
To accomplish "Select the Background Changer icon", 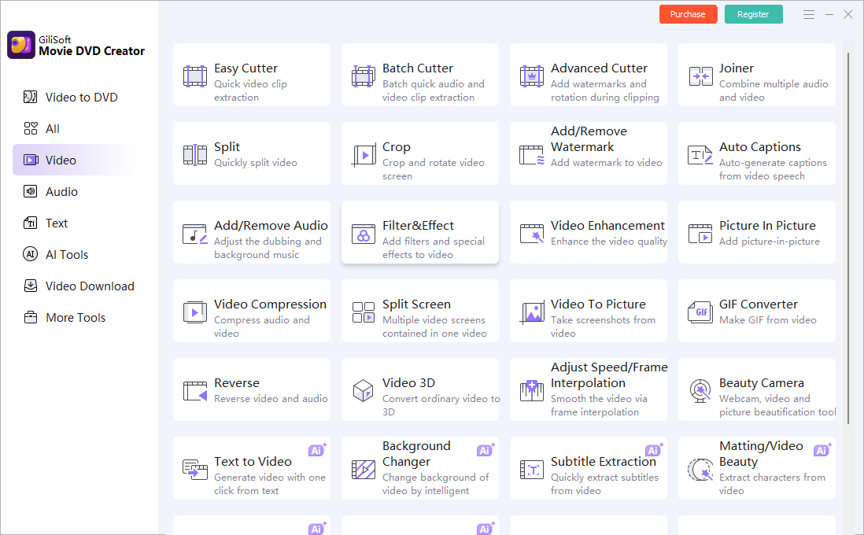I will pyautogui.click(x=363, y=470).
